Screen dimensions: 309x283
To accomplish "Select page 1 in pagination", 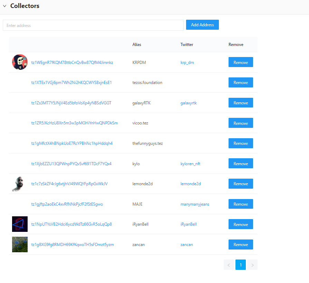I will coord(241,265).
